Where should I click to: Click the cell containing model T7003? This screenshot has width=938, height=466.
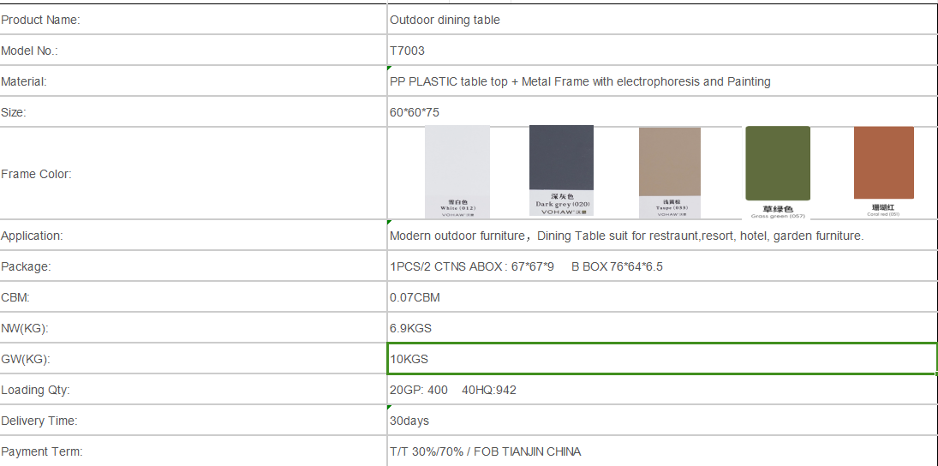pos(661,51)
